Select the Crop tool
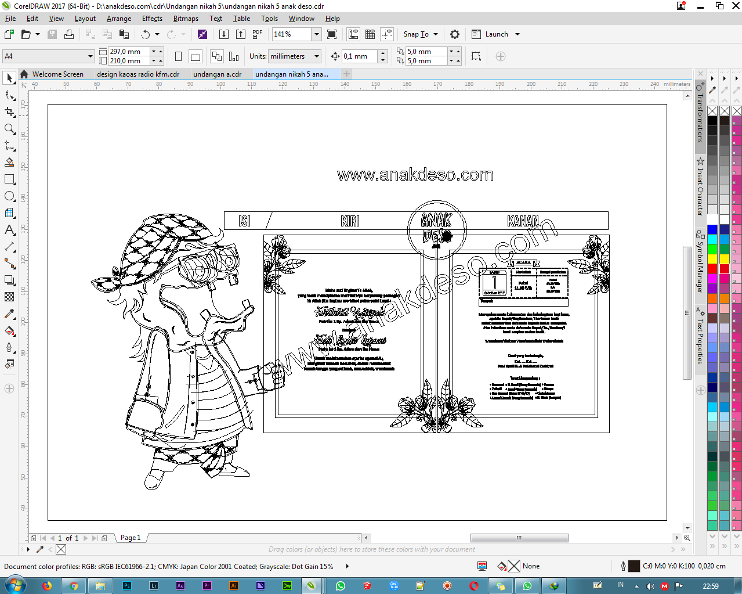 point(9,111)
